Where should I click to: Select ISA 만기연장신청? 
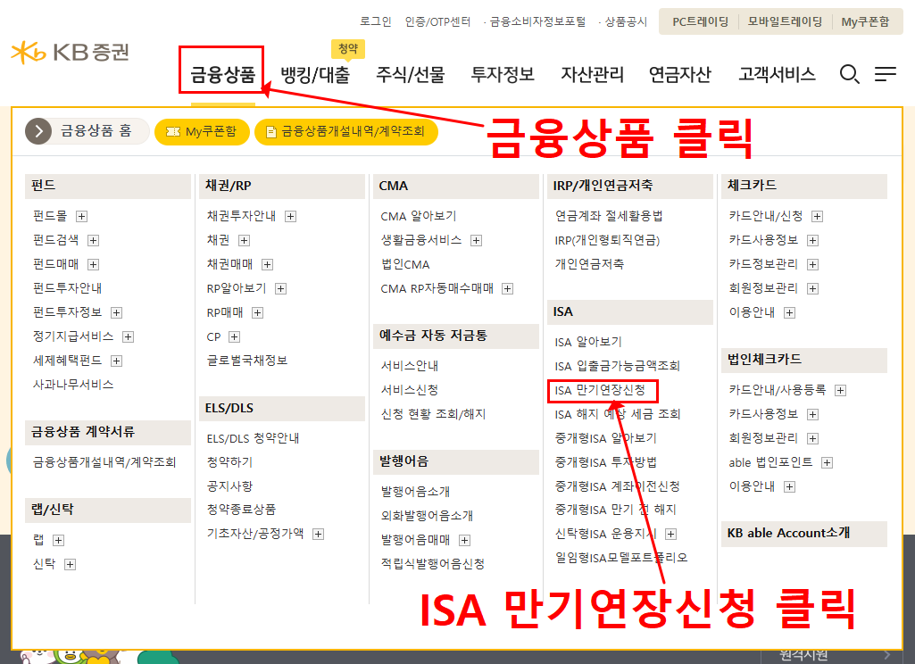pos(600,390)
